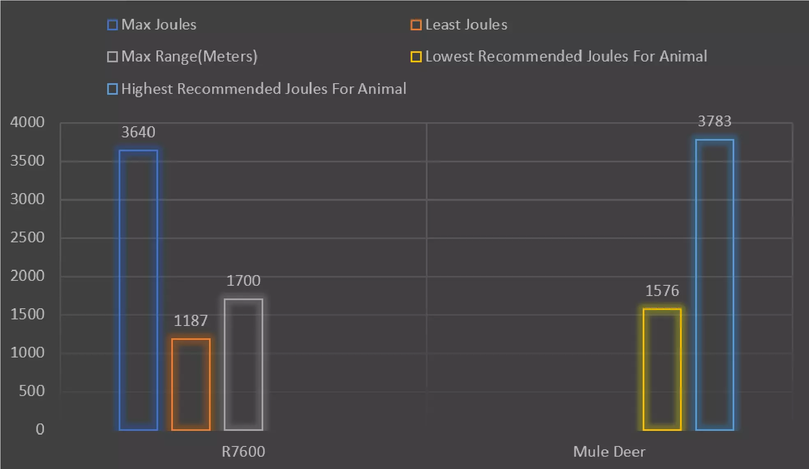Click the Least Joules orange legend swatch
The image size is (809, 469).
pos(416,25)
